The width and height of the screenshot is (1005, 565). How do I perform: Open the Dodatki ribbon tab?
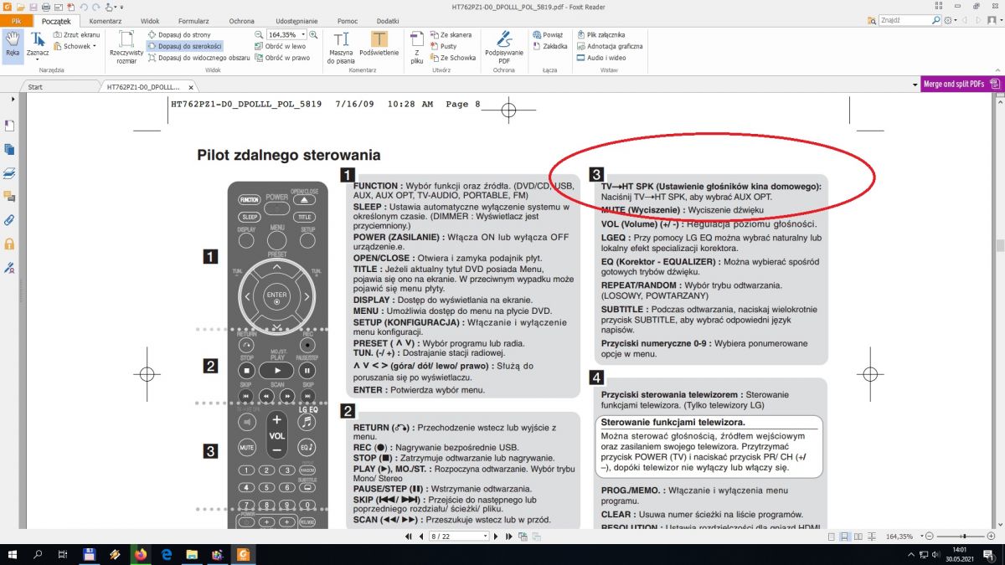[388, 19]
